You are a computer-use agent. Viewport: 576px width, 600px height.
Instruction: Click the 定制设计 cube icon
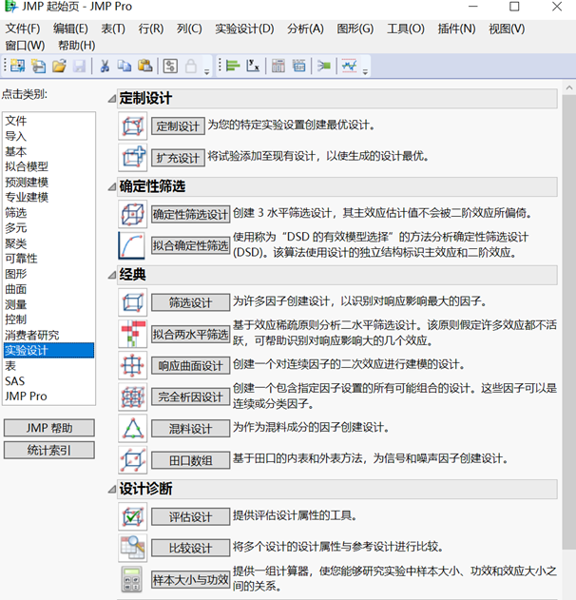(133, 126)
